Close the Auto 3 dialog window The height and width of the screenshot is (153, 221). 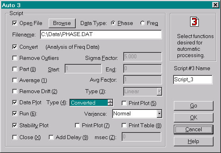(x=215, y=5)
